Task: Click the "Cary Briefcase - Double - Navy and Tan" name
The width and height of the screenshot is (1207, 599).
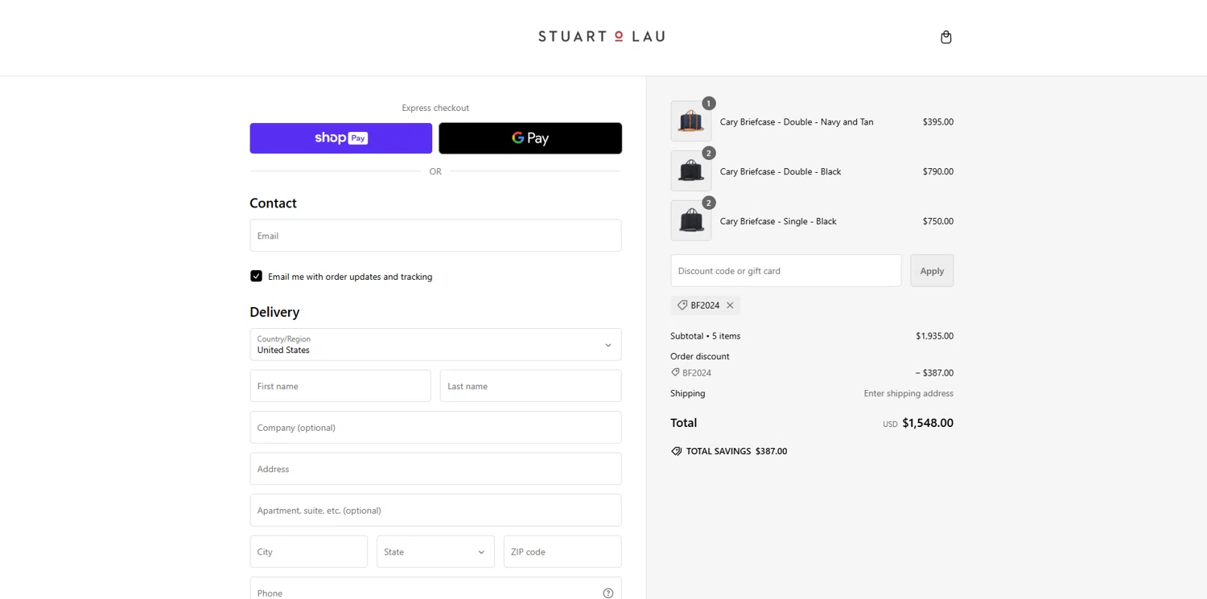Action: click(x=797, y=122)
